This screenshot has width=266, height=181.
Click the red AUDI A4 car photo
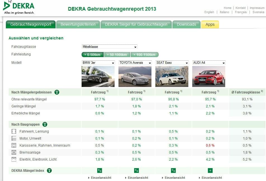point(209,76)
